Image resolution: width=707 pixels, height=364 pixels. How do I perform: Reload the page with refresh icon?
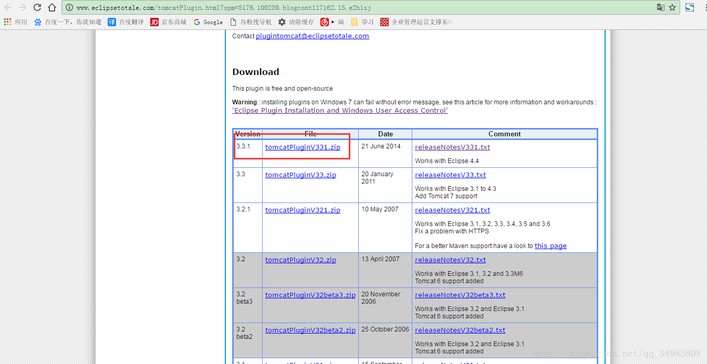click(37, 7)
